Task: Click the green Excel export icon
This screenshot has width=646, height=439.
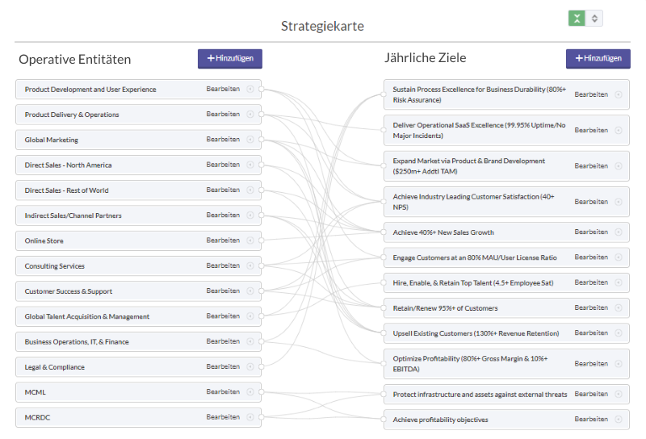Action: (577, 18)
